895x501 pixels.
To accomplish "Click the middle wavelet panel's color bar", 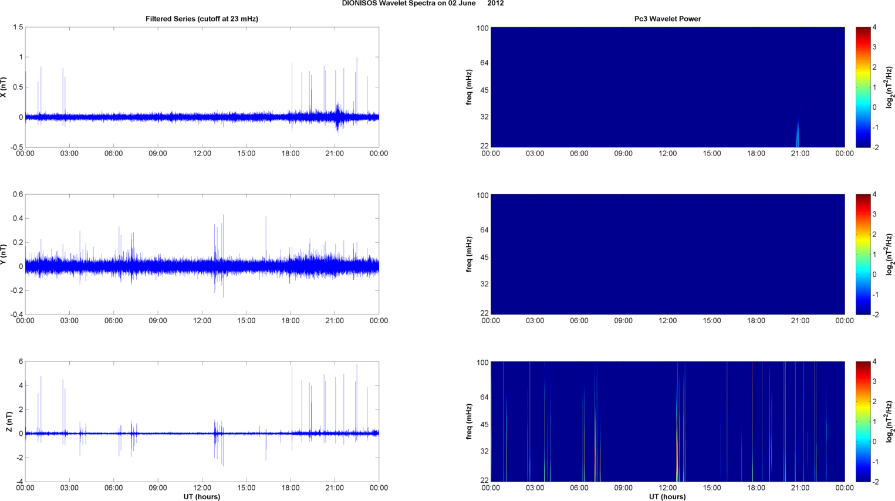I will [863, 255].
